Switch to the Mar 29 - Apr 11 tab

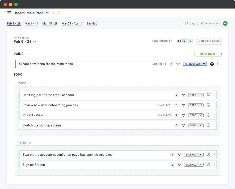(x=72, y=24)
